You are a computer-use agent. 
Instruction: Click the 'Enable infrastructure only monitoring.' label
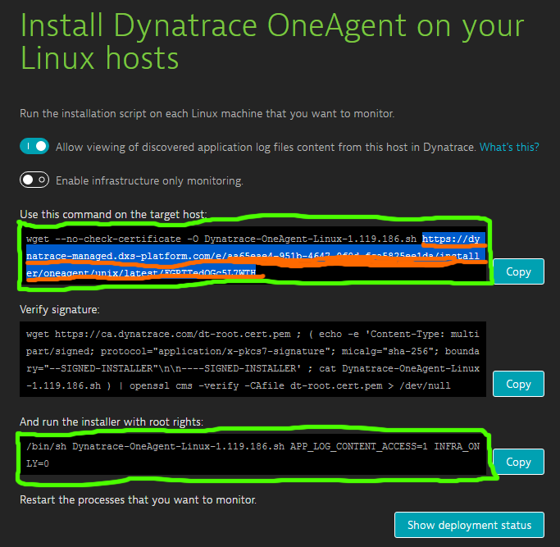(x=149, y=180)
